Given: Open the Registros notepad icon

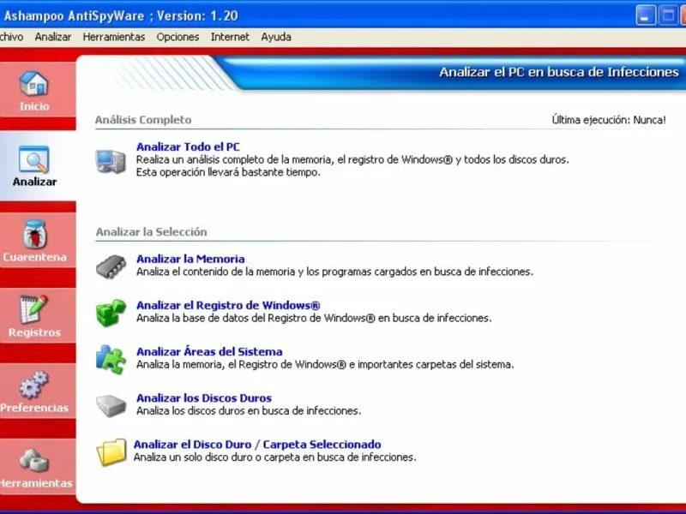Looking at the screenshot, I should point(33,309).
